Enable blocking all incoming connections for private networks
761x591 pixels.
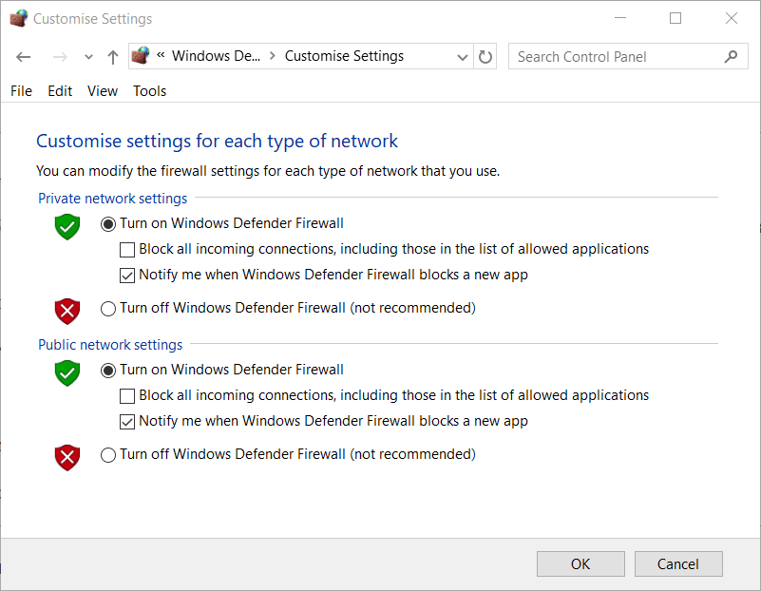pyautogui.click(x=127, y=249)
